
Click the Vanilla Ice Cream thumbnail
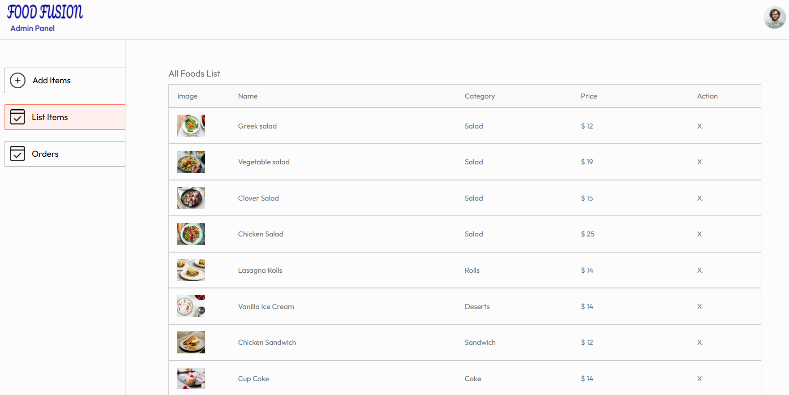191,306
